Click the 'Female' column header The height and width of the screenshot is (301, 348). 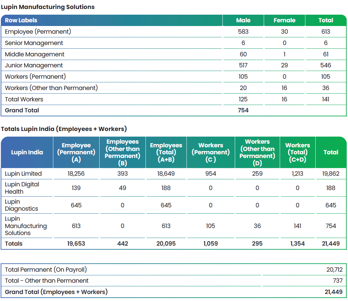pos(284,20)
